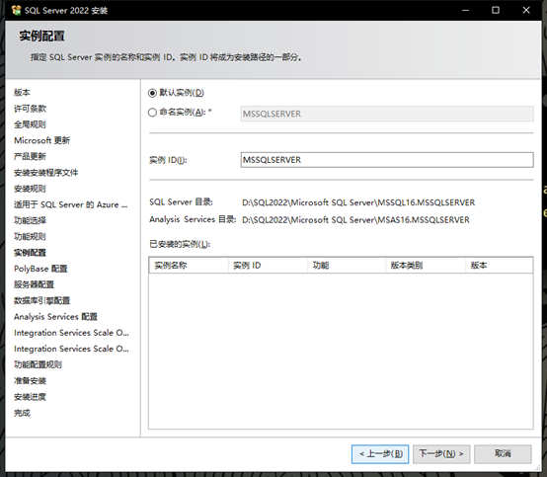Click the Analysis Services 目录 label
Image resolution: width=547 pixels, height=477 pixels.
pyautogui.click(x=193, y=219)
